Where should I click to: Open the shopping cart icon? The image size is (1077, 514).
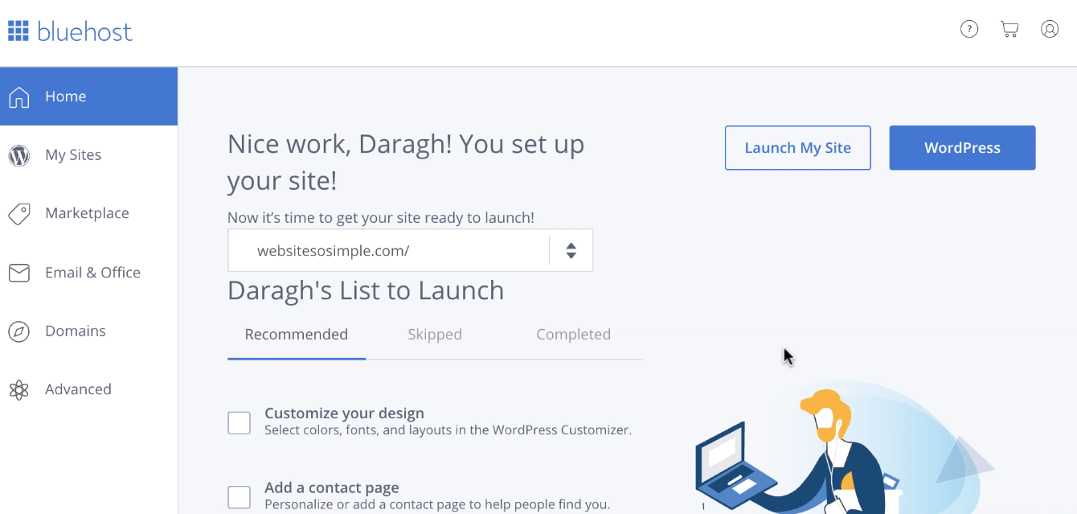[1009, 30]
